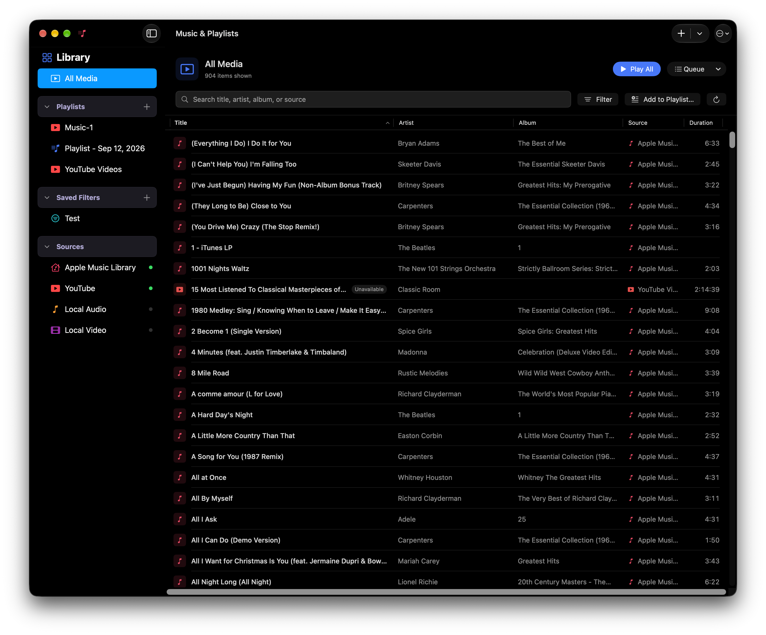Viewport: 766px width, 635px height.
Task: Collapse the Sources section chevron
Action: [x=47, y=247]
